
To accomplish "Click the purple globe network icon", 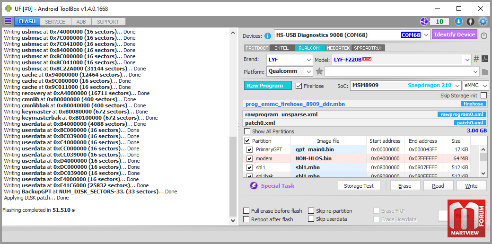I will pos(424,22).
